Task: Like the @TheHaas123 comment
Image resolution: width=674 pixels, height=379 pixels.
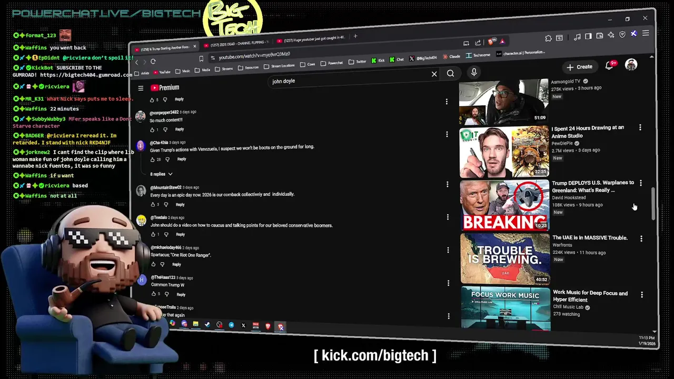Action: tap(154, 295)
